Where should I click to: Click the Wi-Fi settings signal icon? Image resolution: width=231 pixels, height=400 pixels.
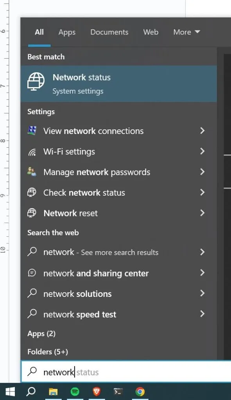pyautogui.click(x=32, y=152)
